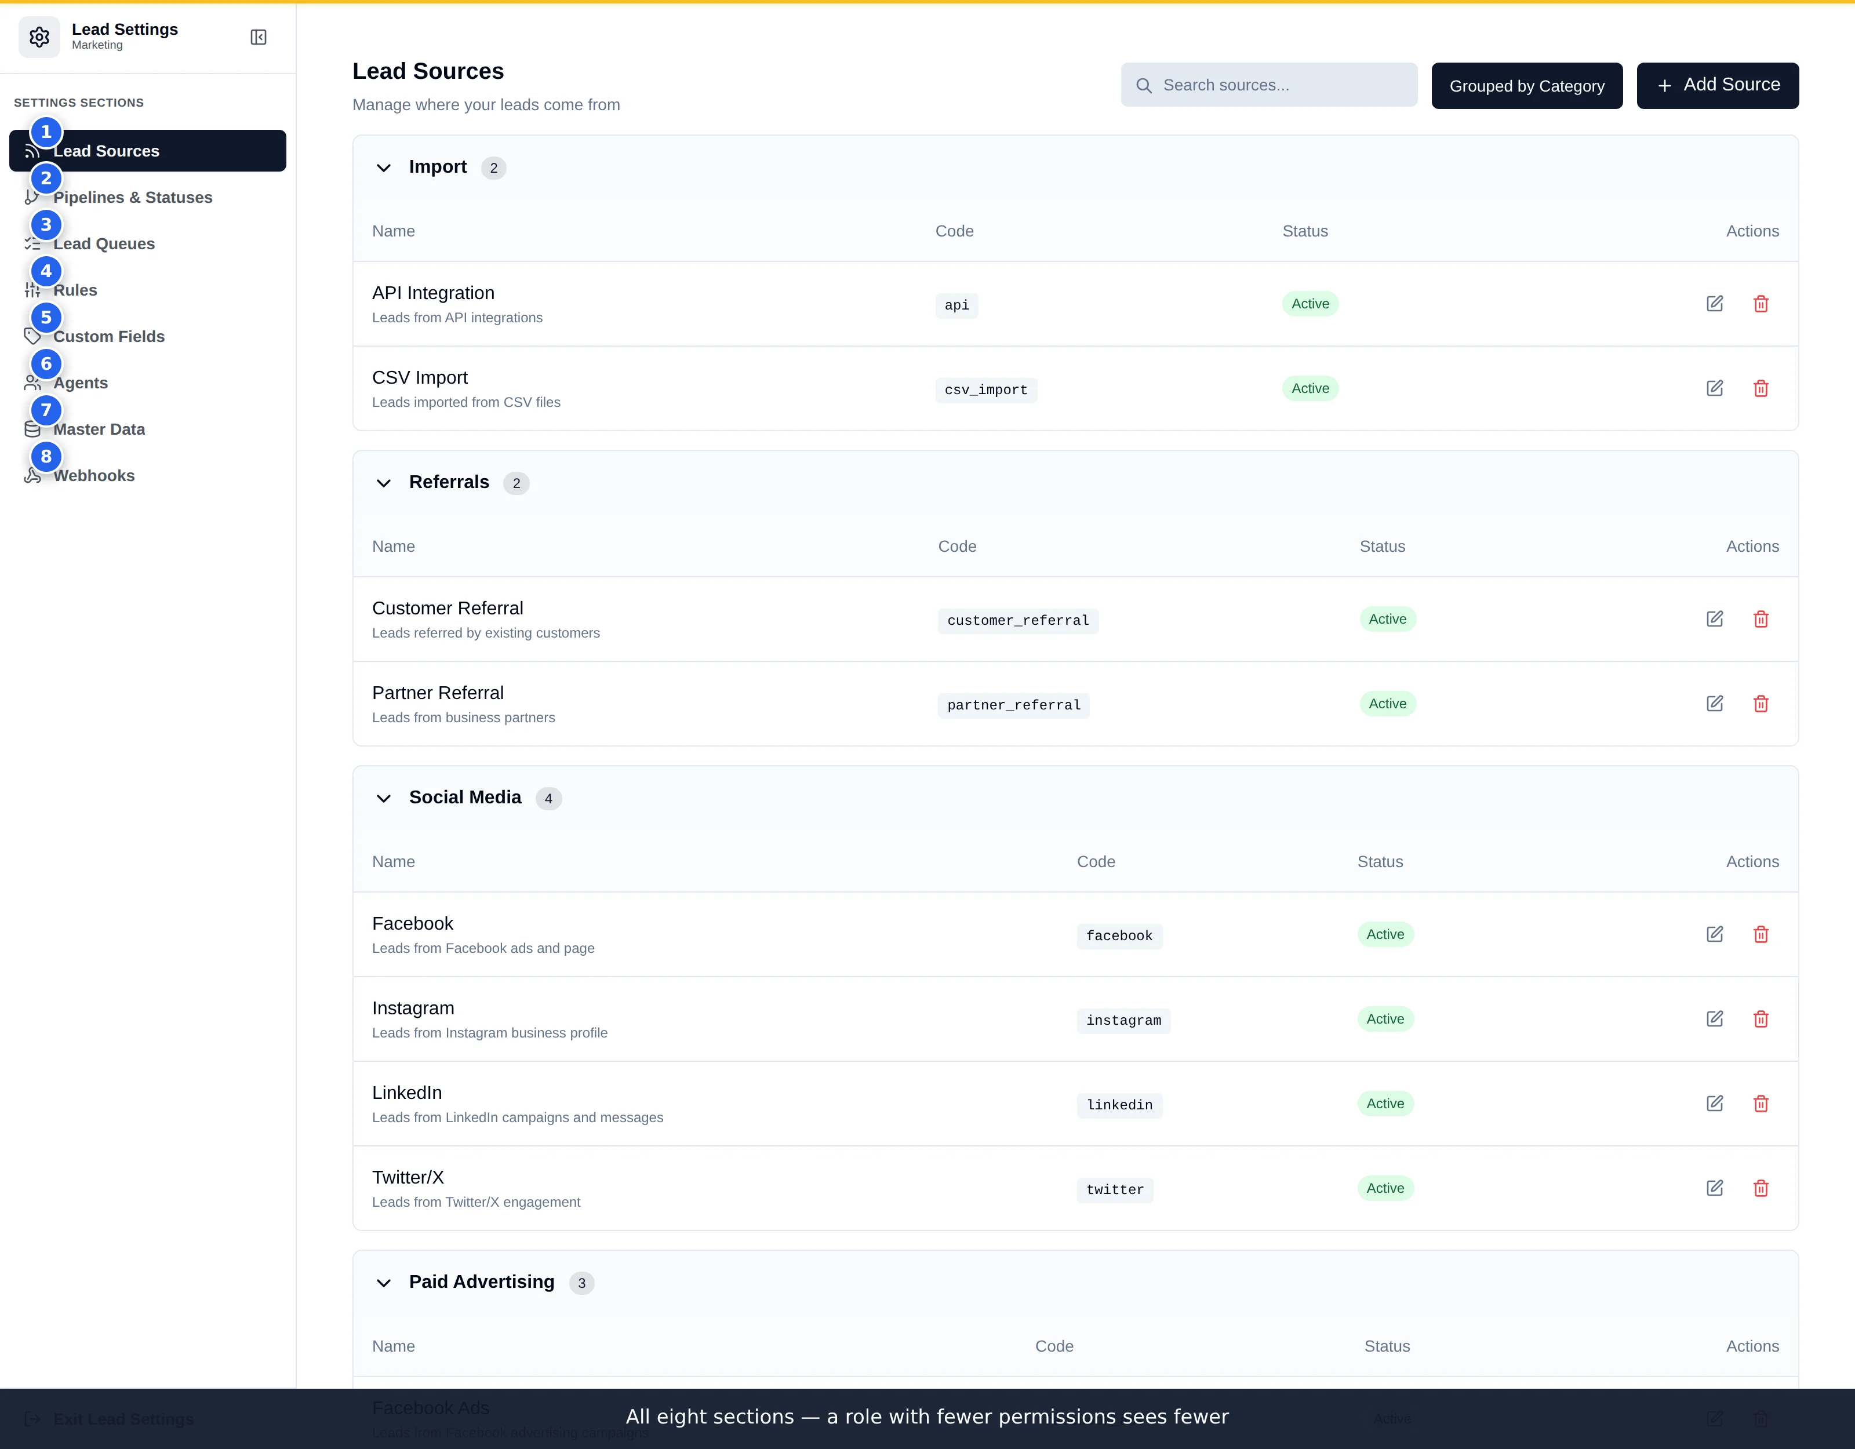Edit the Twitter/X source
The width and height of the screenshot is (1855, 1449).
(1715, 1188)
